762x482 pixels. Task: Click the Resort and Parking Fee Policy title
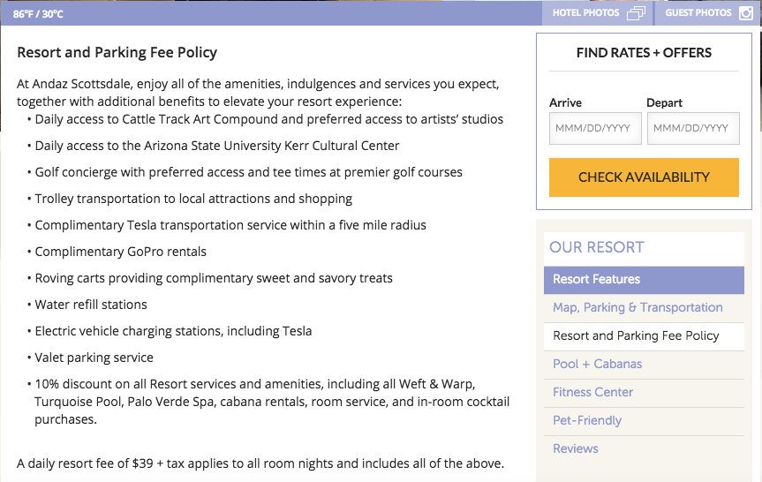[x=117, y=53]
